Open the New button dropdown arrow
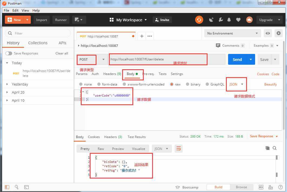287x192 pixels. (x=27, y=20)
